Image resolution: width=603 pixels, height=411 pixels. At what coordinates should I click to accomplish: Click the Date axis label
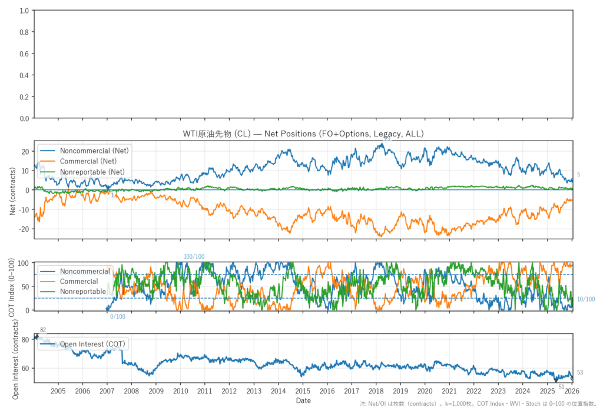click(303, 400)
